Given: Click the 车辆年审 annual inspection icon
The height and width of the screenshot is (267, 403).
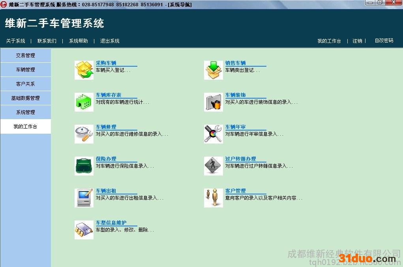Looking at the screenshot, I should [214, 134].
